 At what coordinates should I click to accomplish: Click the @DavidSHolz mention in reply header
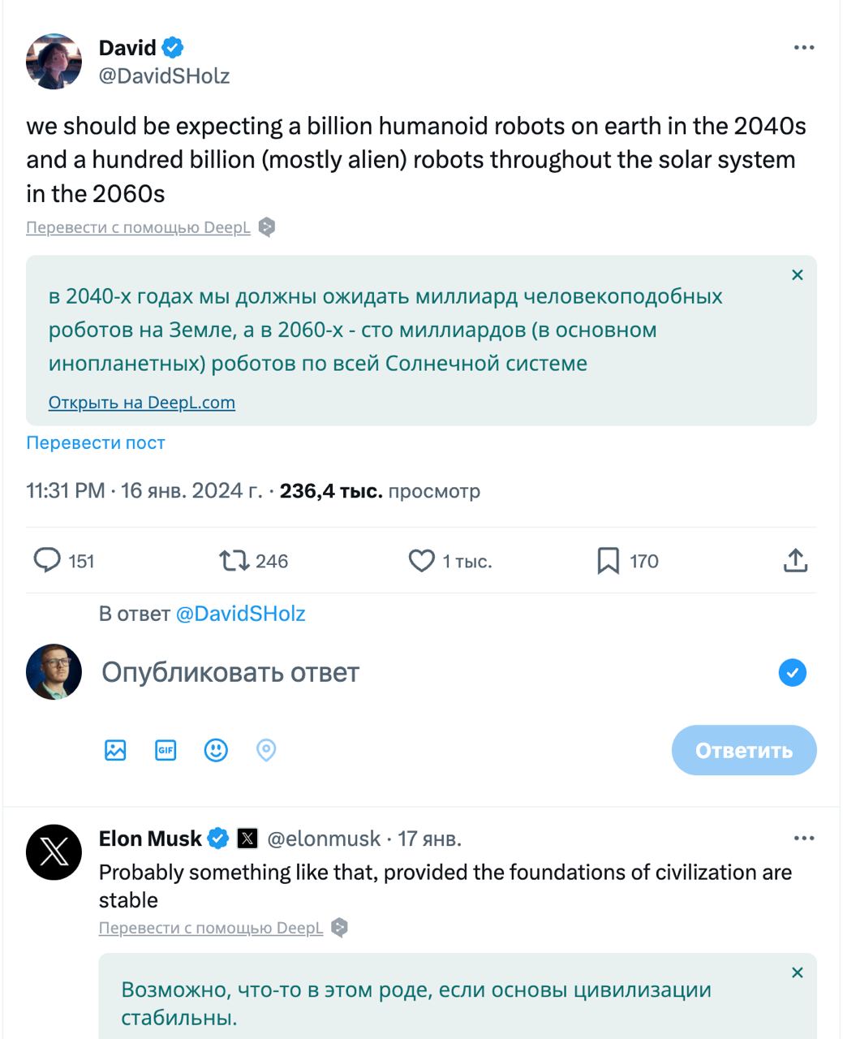coord(240,614)
